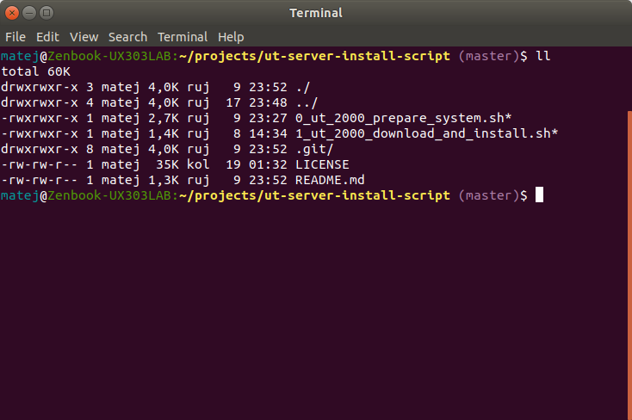This screenshot has width=632, height=420.
Task: Close the Terminal window
Action: (x=12, y=13)
